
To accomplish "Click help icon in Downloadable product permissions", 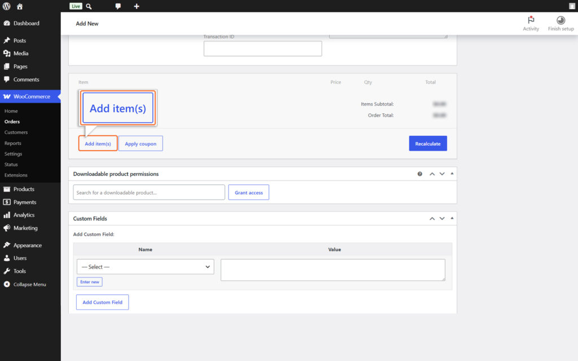I will tap(420, 174).
